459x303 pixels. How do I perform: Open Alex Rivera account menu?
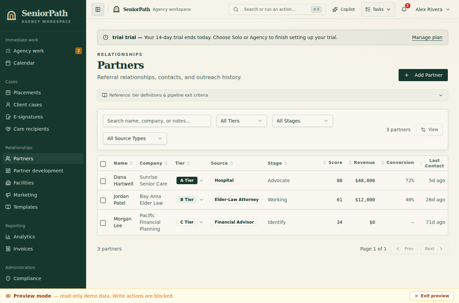[433, 9]
